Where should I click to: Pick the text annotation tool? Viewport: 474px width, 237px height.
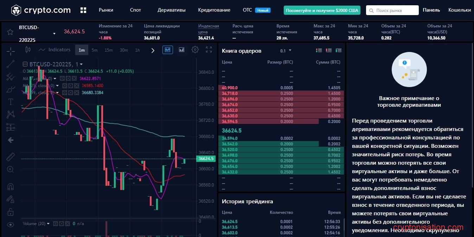[11, 102]
